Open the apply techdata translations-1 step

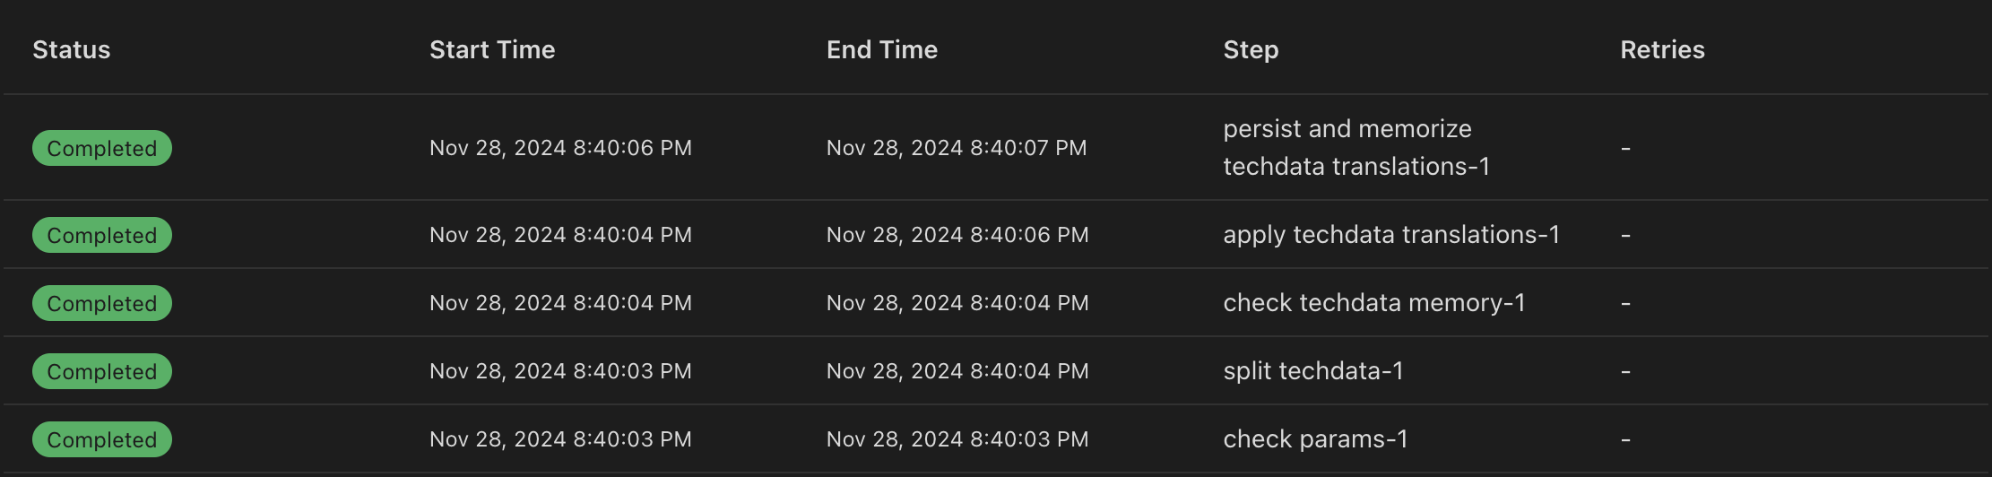pos(1391,235)
